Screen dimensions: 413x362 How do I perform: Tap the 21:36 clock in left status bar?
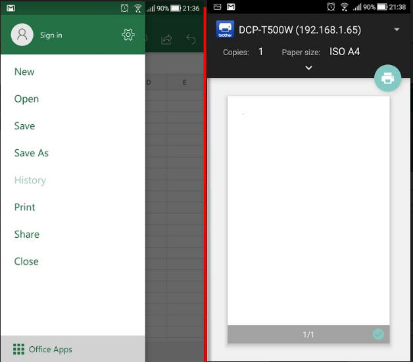[191, 9]
